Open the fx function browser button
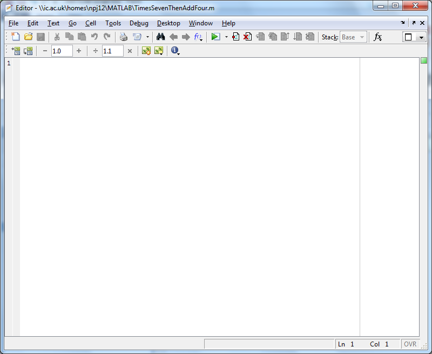The height and width of the screenshot is (354, 432). pyautogui.click(x=377, y=37)
